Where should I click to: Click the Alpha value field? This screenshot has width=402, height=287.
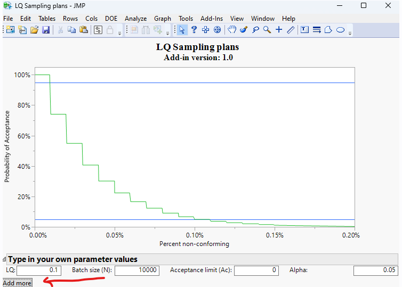point(376,270)
